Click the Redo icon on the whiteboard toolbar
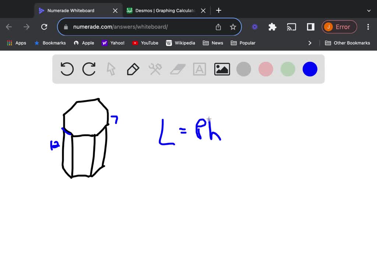Viewport: 377px width, 273px height. (x=89, y=69)
